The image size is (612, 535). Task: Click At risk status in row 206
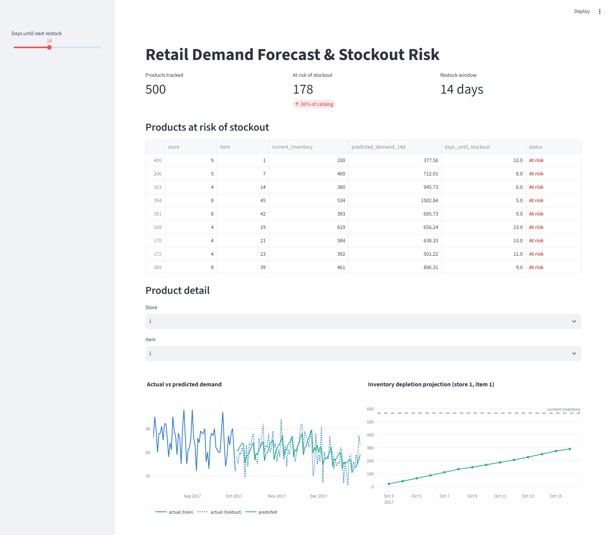(553, 173)
